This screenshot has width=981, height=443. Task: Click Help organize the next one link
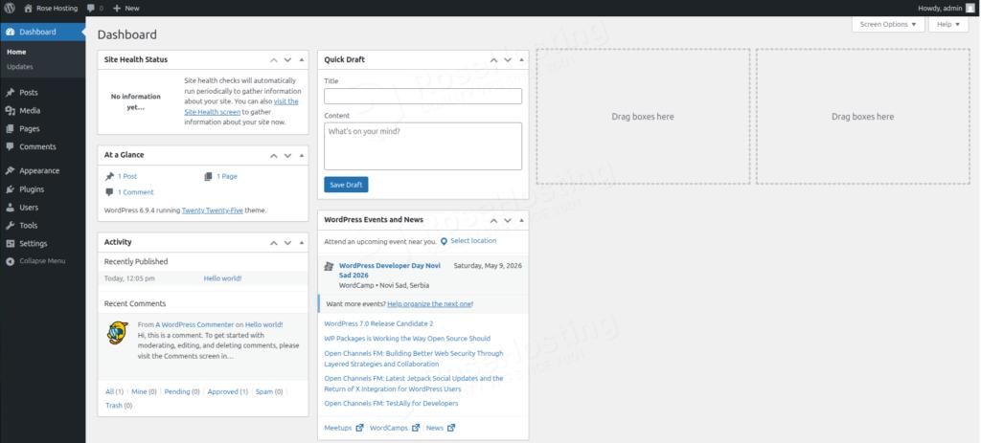(429, 303)
